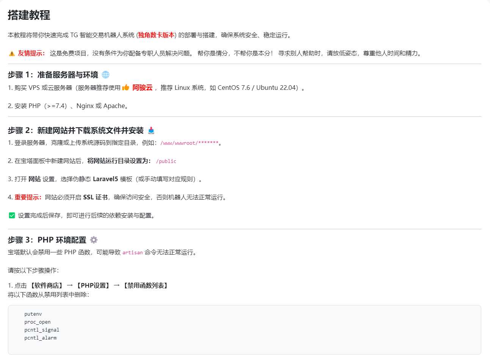Click the 搭建教程 page title

tap(29, 15)
